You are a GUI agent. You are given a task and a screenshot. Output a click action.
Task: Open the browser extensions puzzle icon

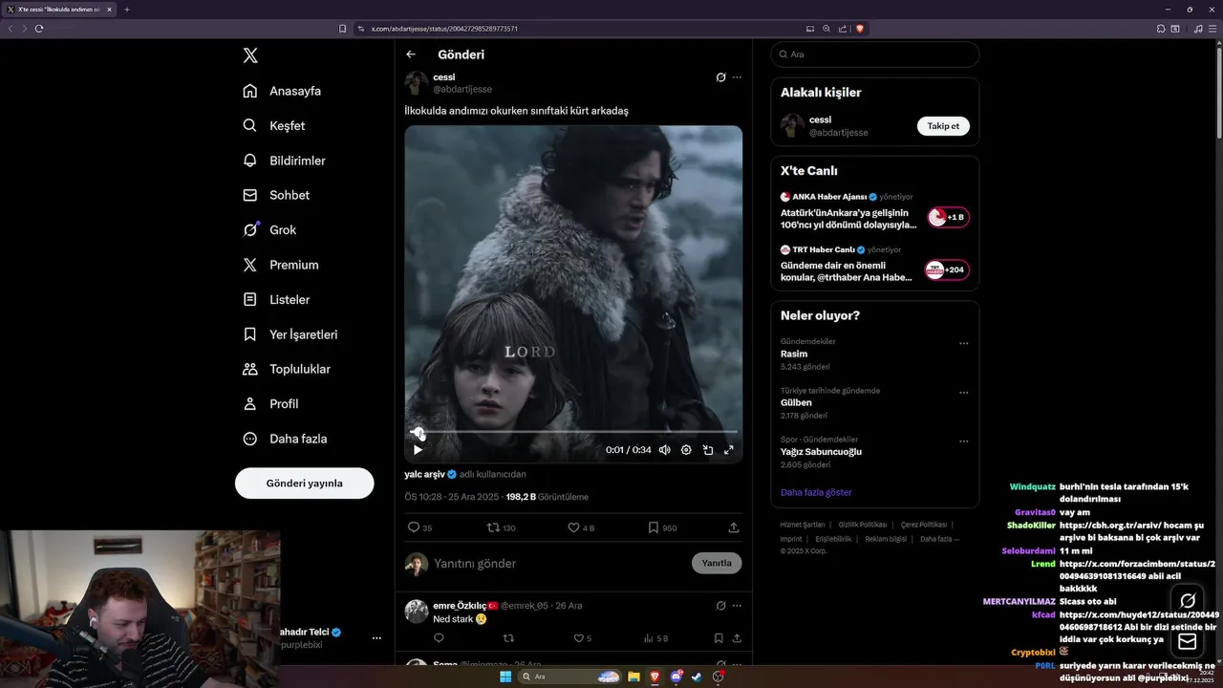coord(1161,29)
